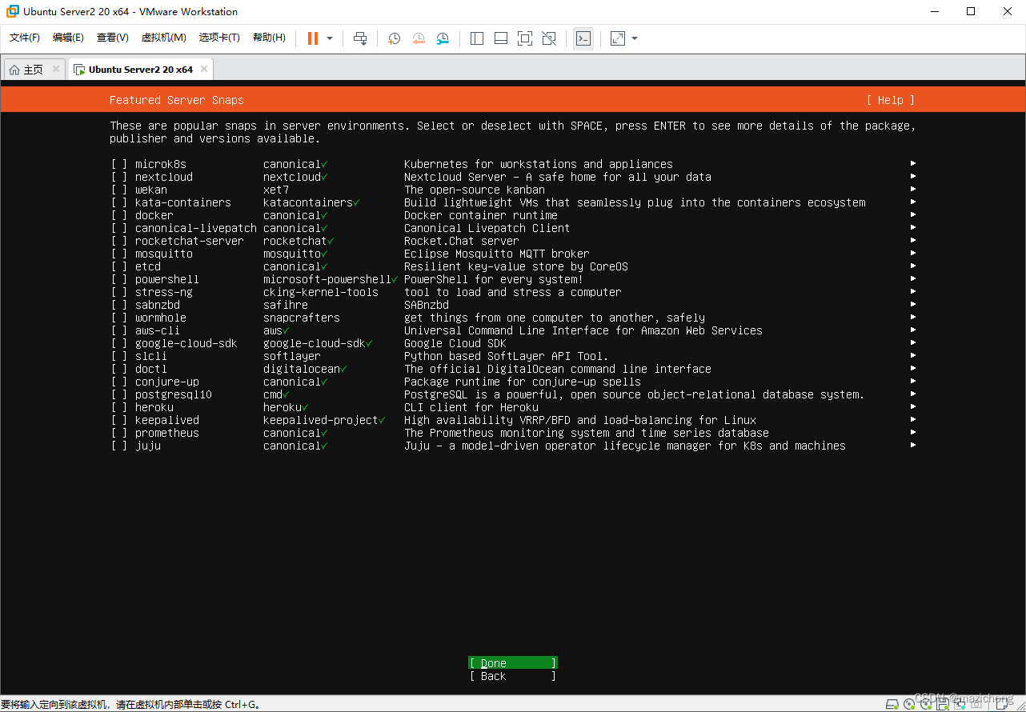Click 'Featured Server Snaps' header title

pyautogui.click(x=177, y=100)
